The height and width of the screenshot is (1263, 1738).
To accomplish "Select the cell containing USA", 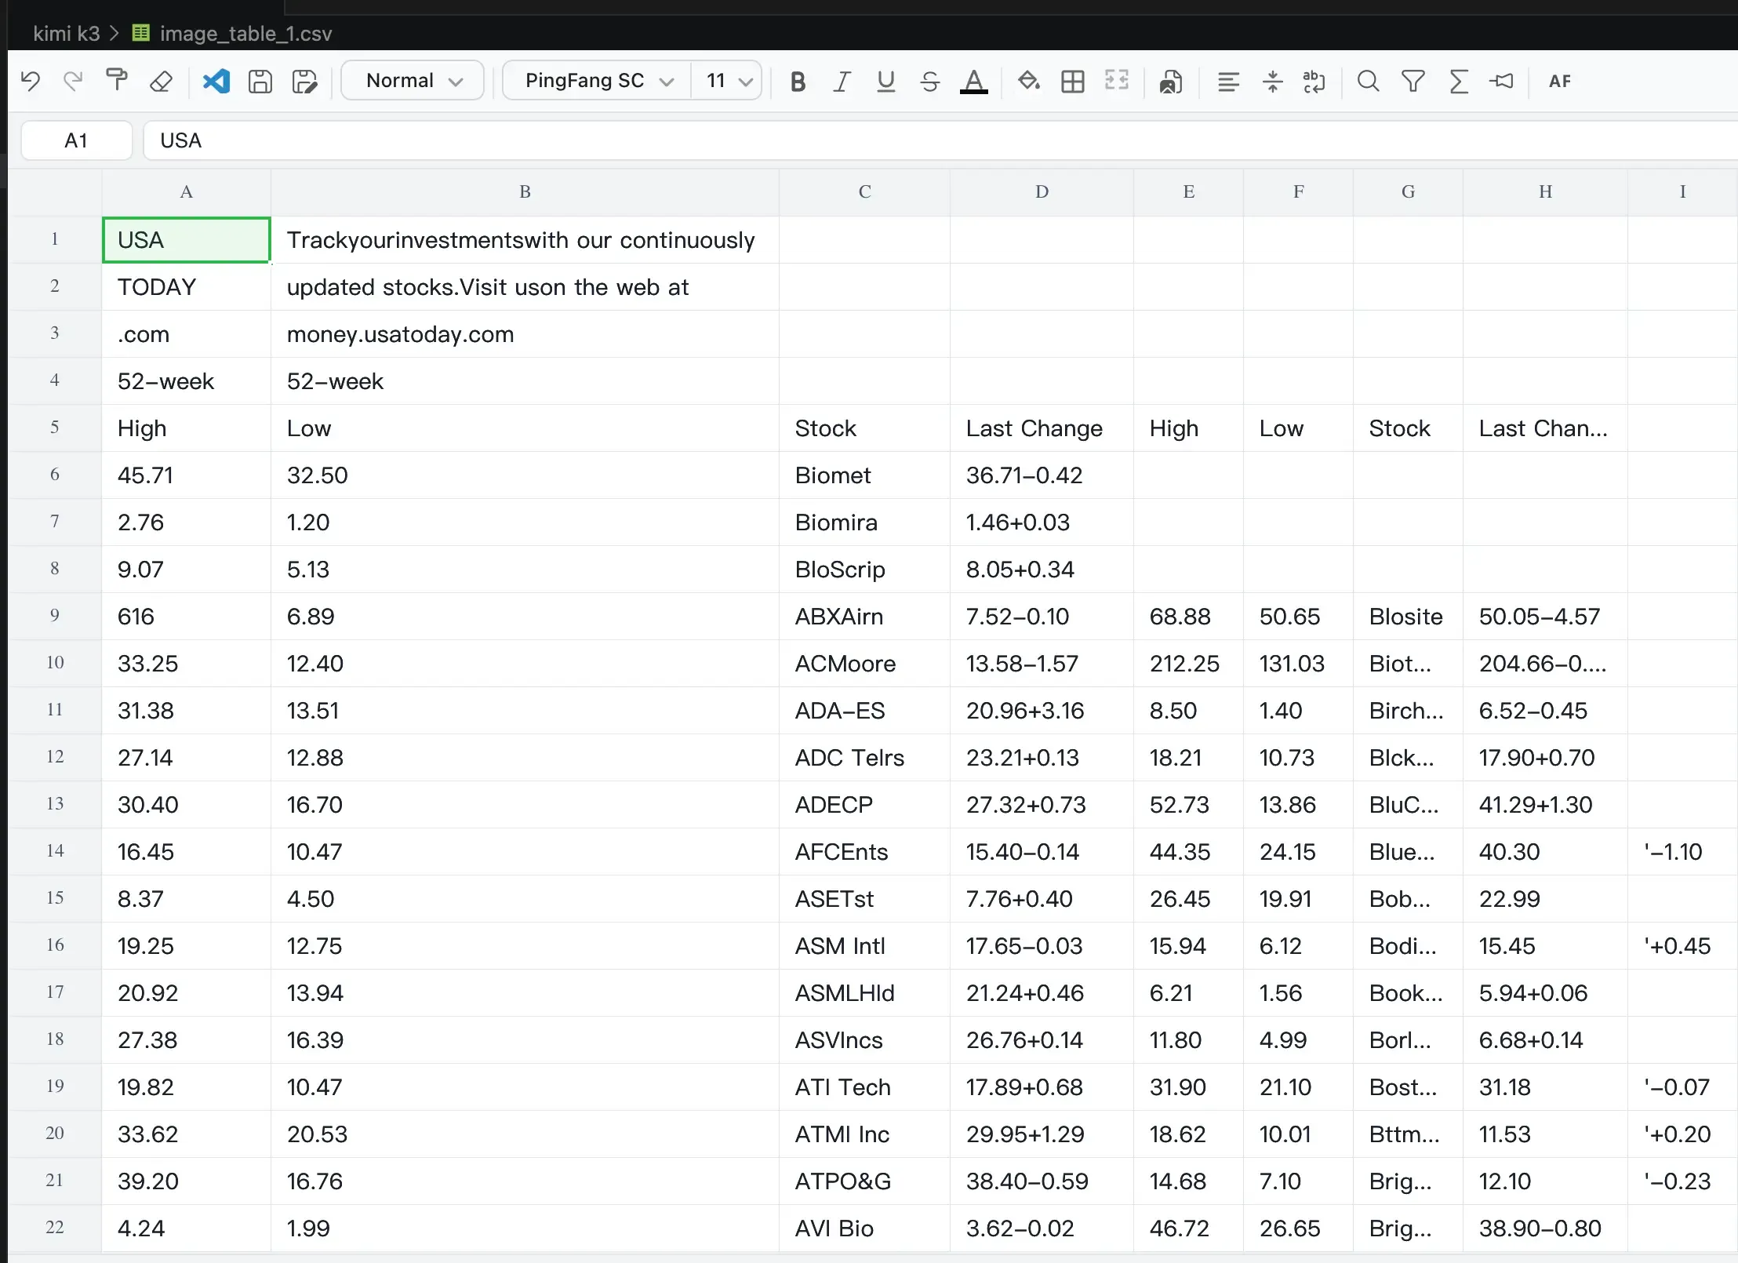I will [187, 239].
